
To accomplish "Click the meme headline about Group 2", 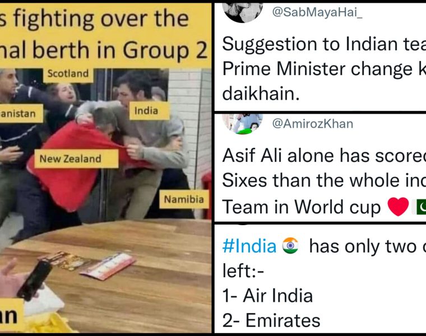I will tap(105, 35).
